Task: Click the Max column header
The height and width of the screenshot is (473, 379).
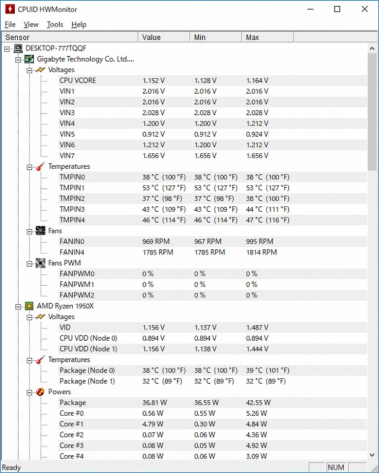Action: pos(267,37)
